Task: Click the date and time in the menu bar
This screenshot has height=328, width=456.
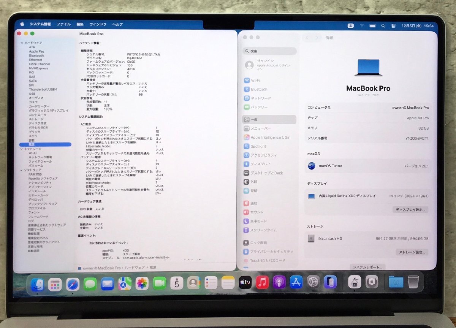Action: 417,26
